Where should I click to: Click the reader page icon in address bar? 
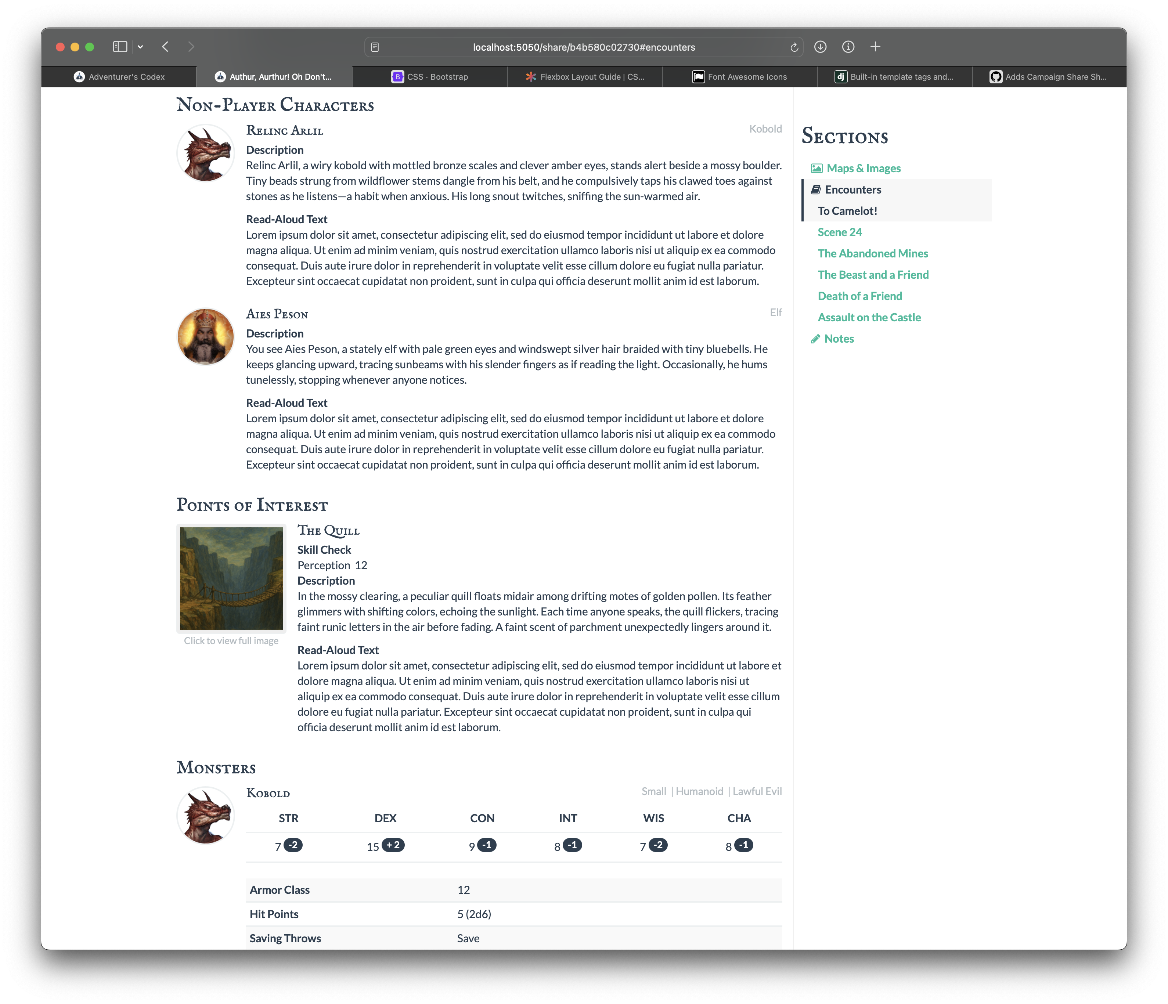pos(375,47)
